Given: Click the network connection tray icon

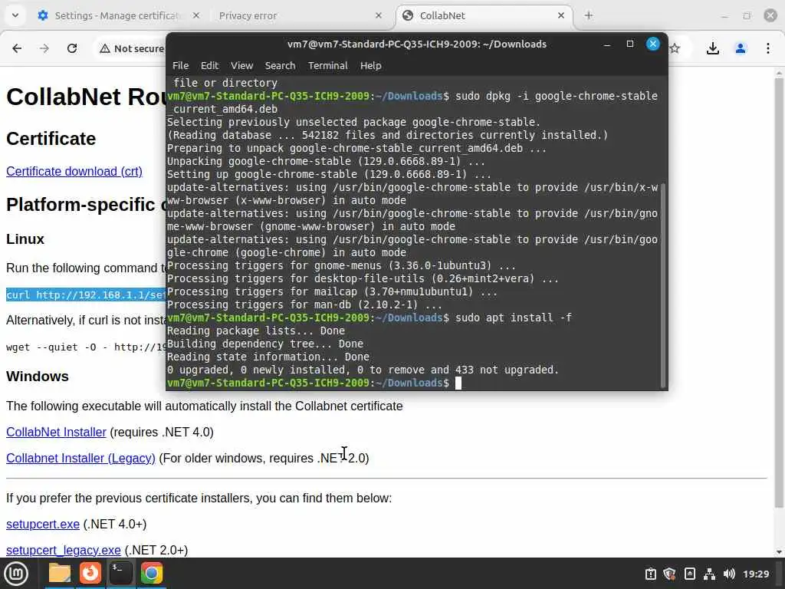Looking at the screenshot, I should coord(709,574).
